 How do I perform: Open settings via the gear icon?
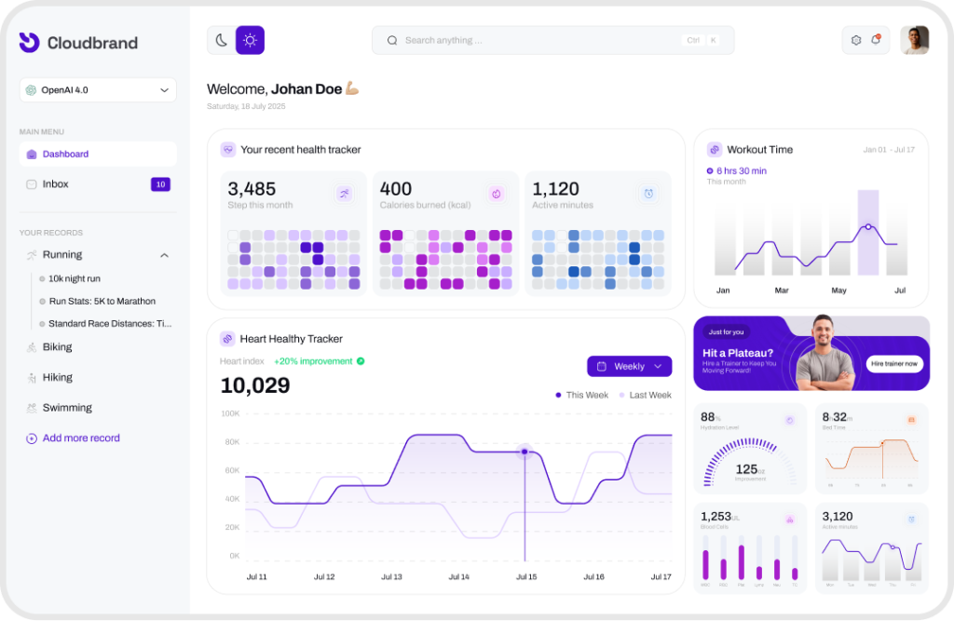pos(856,40)
